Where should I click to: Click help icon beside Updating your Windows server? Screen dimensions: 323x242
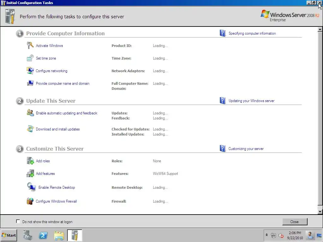tap(222, 101)
